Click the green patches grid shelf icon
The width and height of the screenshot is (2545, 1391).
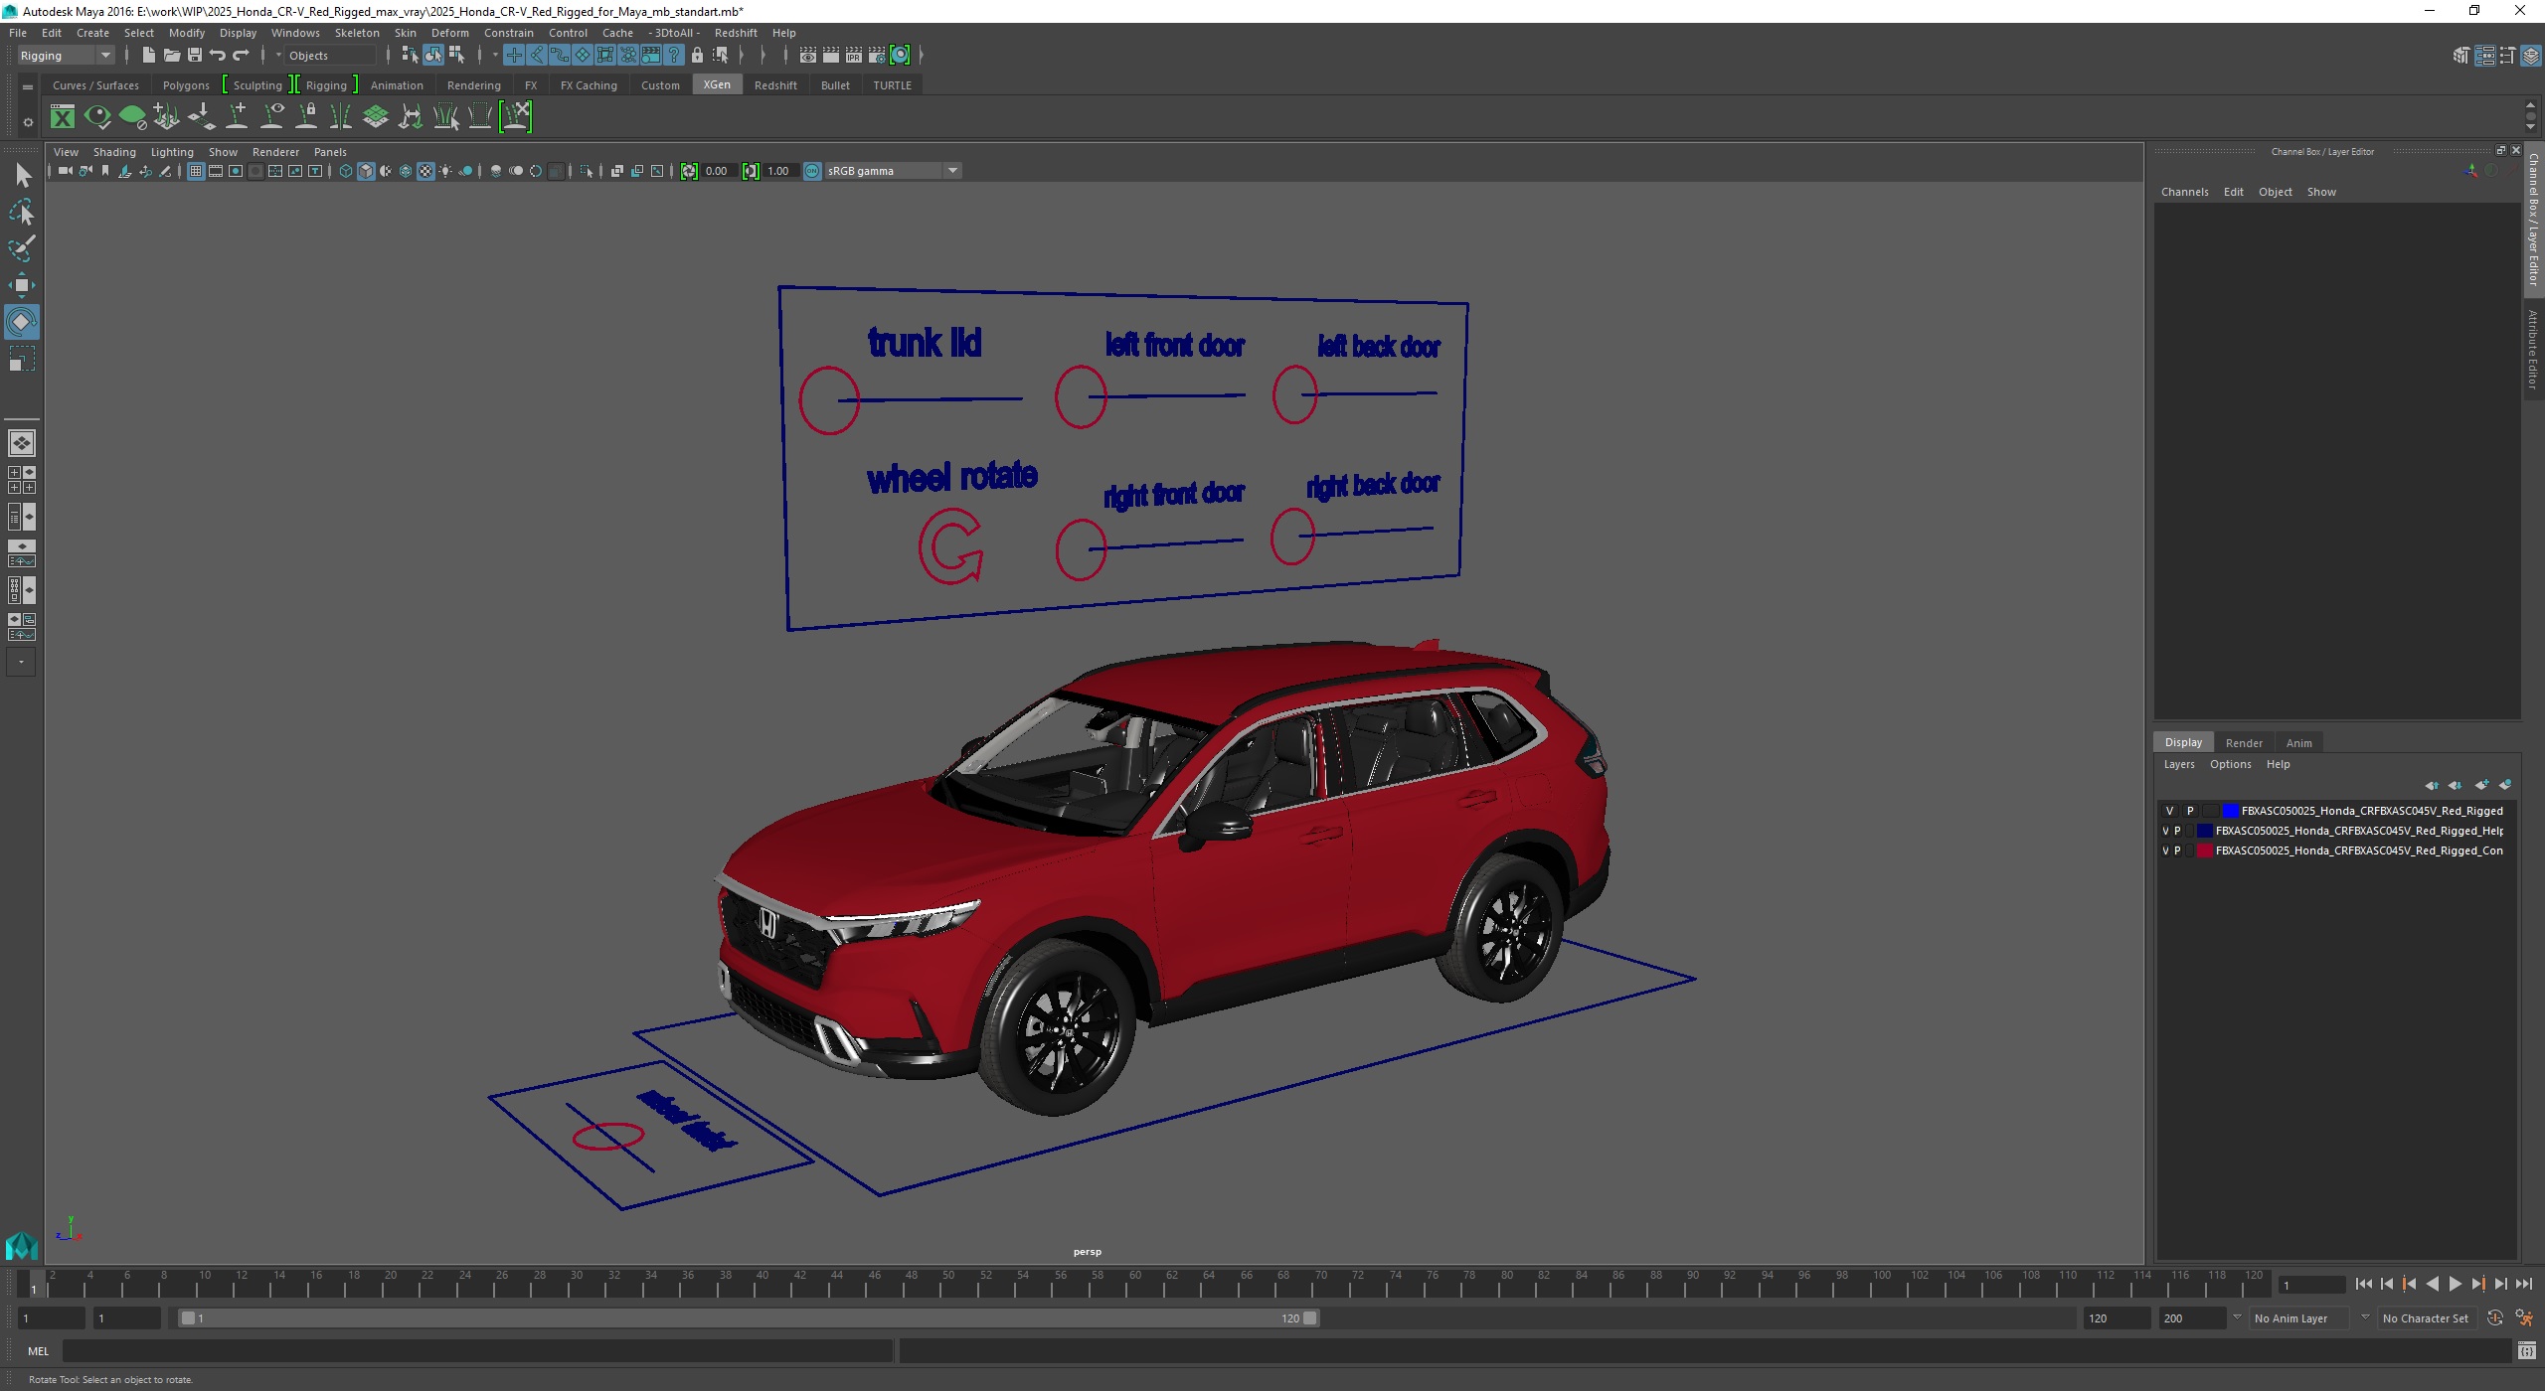point(376,117)
